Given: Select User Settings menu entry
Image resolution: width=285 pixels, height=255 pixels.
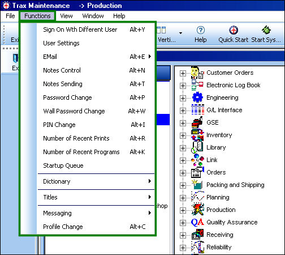Looking at the screenshot, I should [96, 43].
